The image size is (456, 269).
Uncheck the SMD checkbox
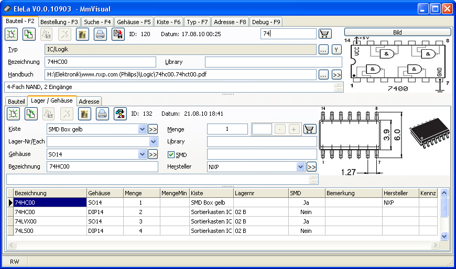point(171,154)
